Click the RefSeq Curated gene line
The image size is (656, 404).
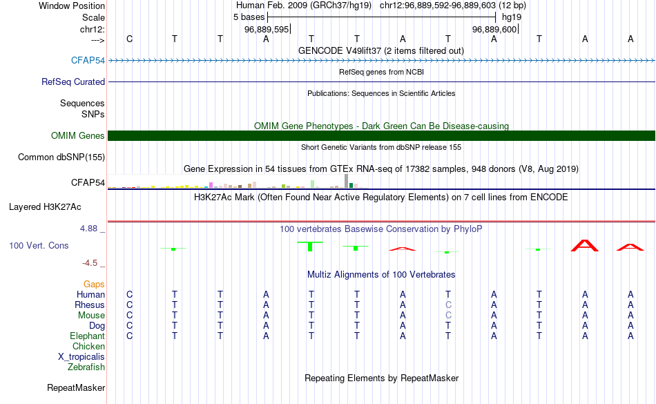tap(381, 81)
